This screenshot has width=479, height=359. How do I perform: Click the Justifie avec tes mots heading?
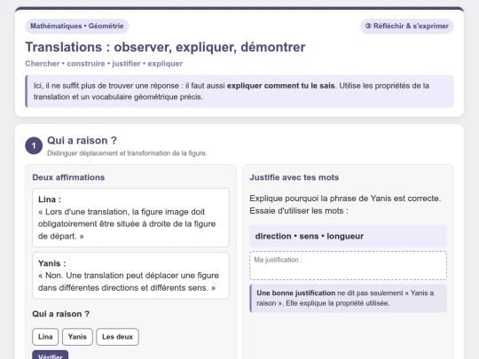coord(294,177)
